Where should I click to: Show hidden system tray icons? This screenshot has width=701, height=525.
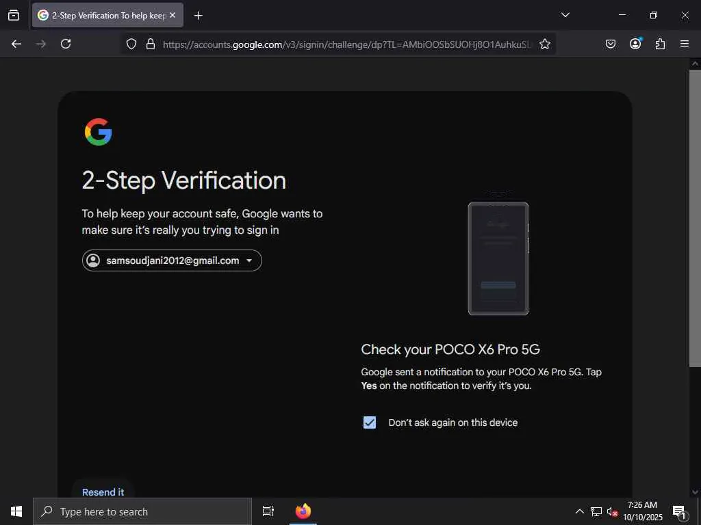point(579,511)
